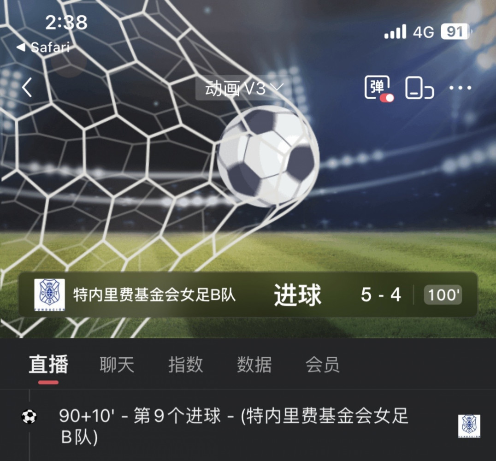The image size is (496, 461).
Task: Tap the team crest beside the goal event
Action: pyautogui.click(x=469, y=426)
